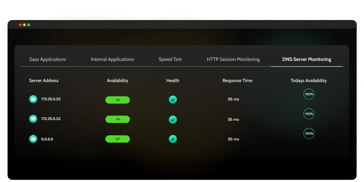Click the 35 ms value in the second 172.25.6.22 row

coord(233,119)
